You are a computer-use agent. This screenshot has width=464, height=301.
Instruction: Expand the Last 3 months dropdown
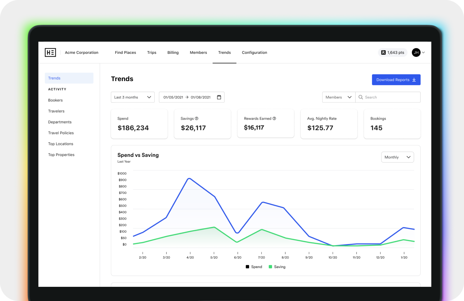pos(133,97)
